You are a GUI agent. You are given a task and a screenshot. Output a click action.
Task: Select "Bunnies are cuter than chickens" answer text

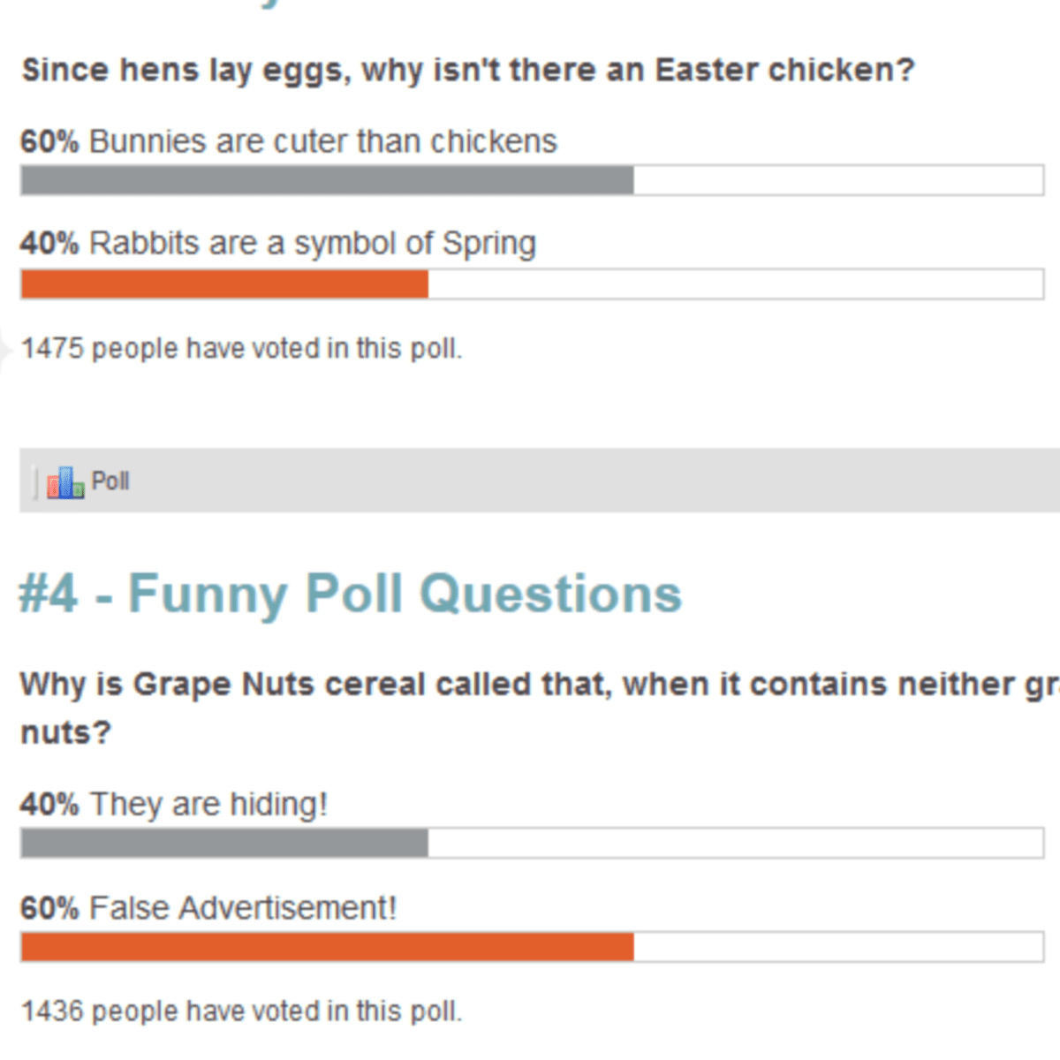click(x=323, y=141)
